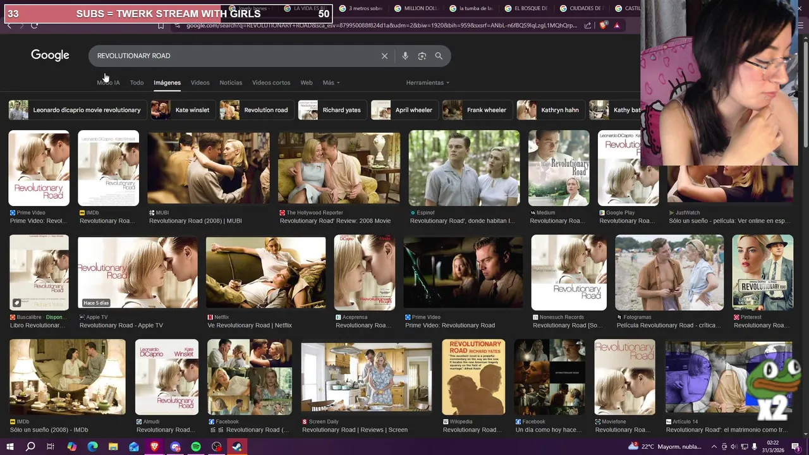
Task: Filter by Leonardo dicaprio movie revolutionary chip
Action: pyautogui.click(x=78, y=110)
